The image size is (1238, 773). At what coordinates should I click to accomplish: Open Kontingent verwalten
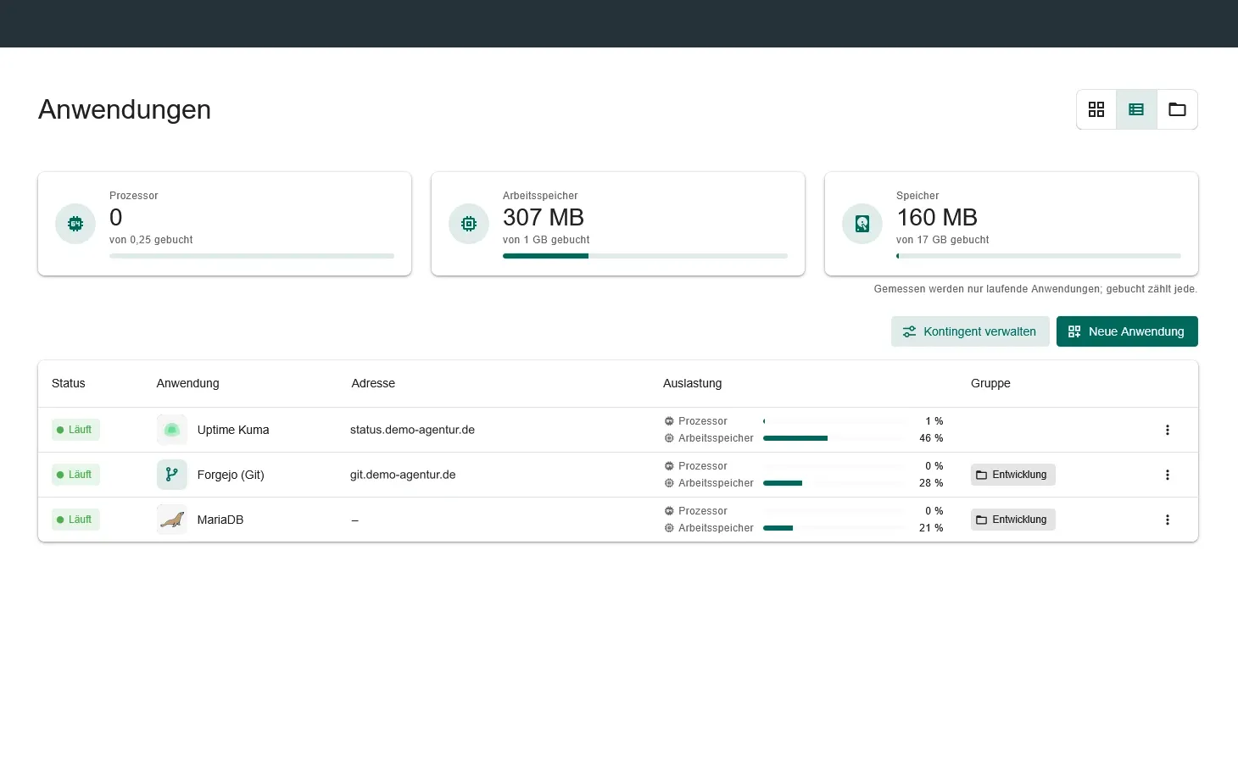(970, 331)
